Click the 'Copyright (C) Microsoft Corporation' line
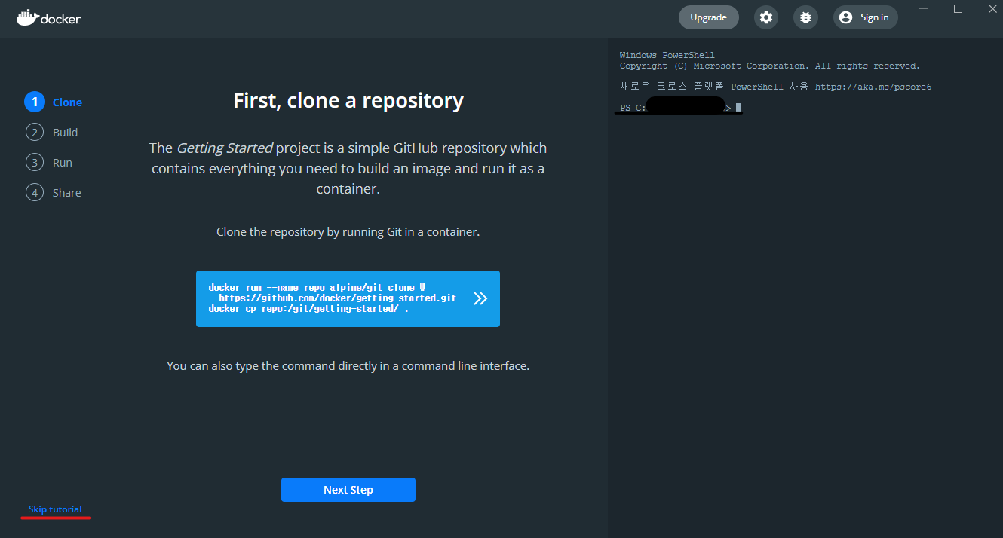Viewport: 1003px width, 538px height. (770, 66)
